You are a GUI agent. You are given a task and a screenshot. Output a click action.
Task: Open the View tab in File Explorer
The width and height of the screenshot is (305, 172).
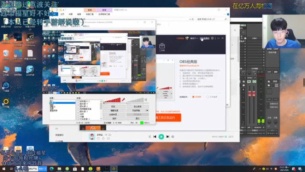[x=79, y=14]
